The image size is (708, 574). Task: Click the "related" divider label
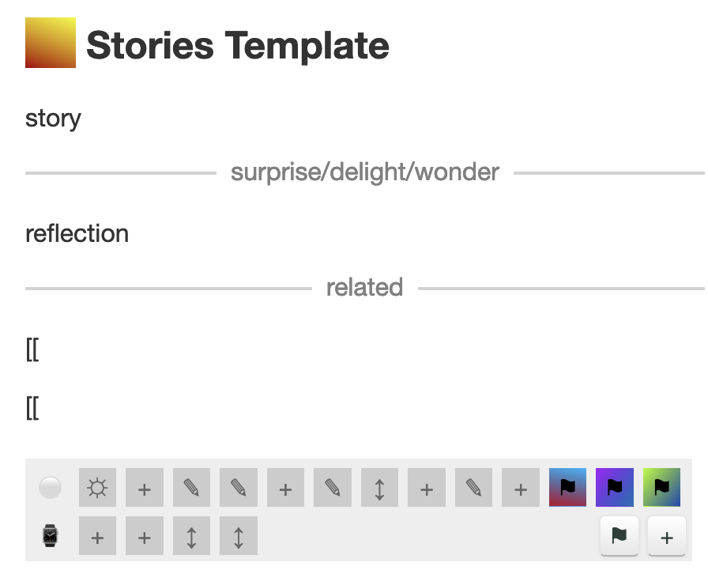click(364, 287)
